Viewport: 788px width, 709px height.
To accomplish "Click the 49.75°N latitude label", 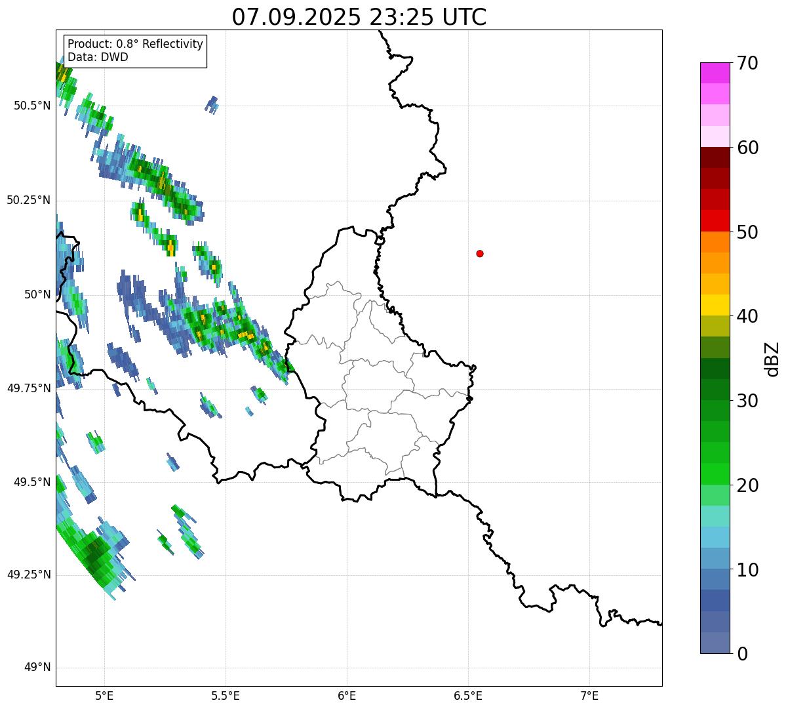I will (28, 388).
